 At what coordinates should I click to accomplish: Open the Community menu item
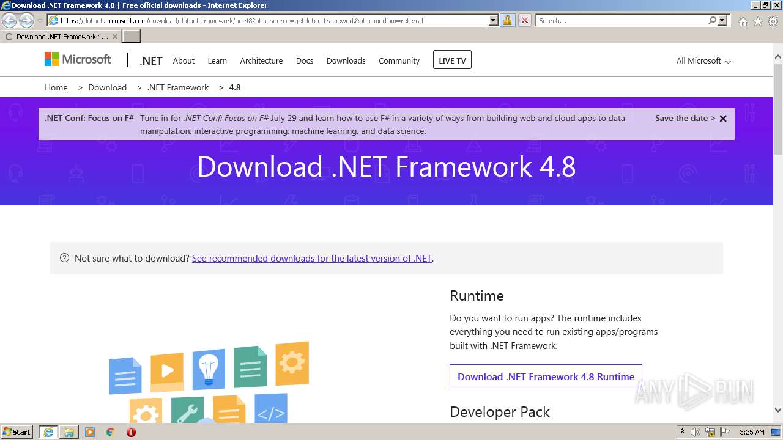point(399,61)
